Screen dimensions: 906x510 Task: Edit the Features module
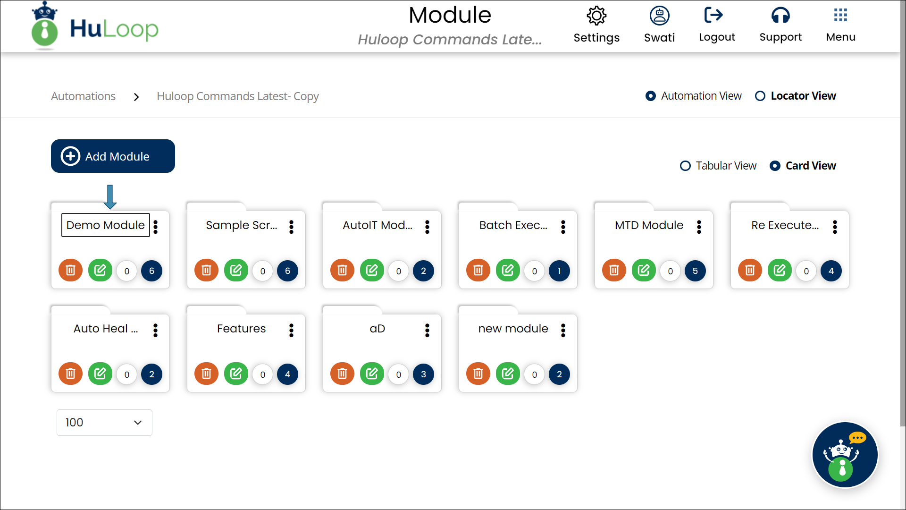(236, 374)
